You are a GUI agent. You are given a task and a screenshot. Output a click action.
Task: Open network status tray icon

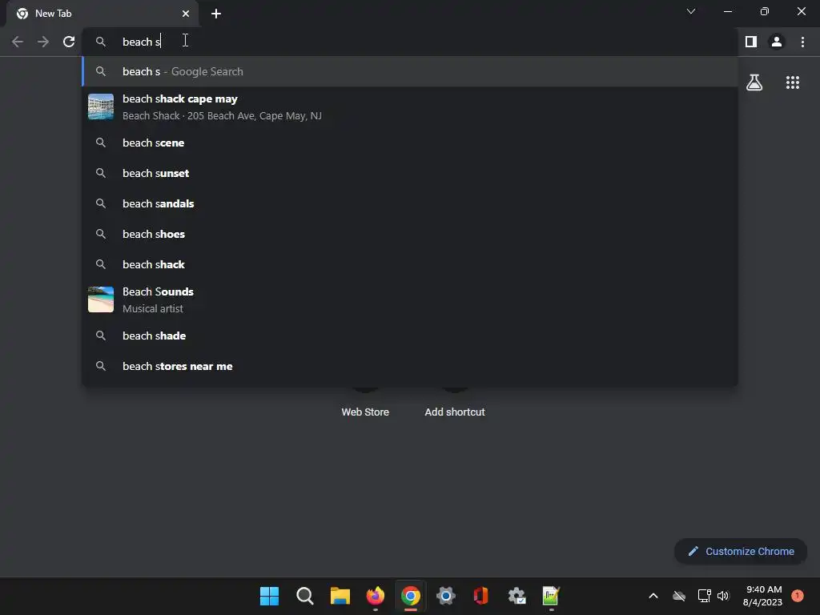click(x=704, y=596)
